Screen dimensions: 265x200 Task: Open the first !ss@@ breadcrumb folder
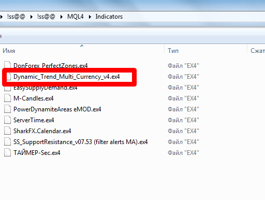pos(16,17)
